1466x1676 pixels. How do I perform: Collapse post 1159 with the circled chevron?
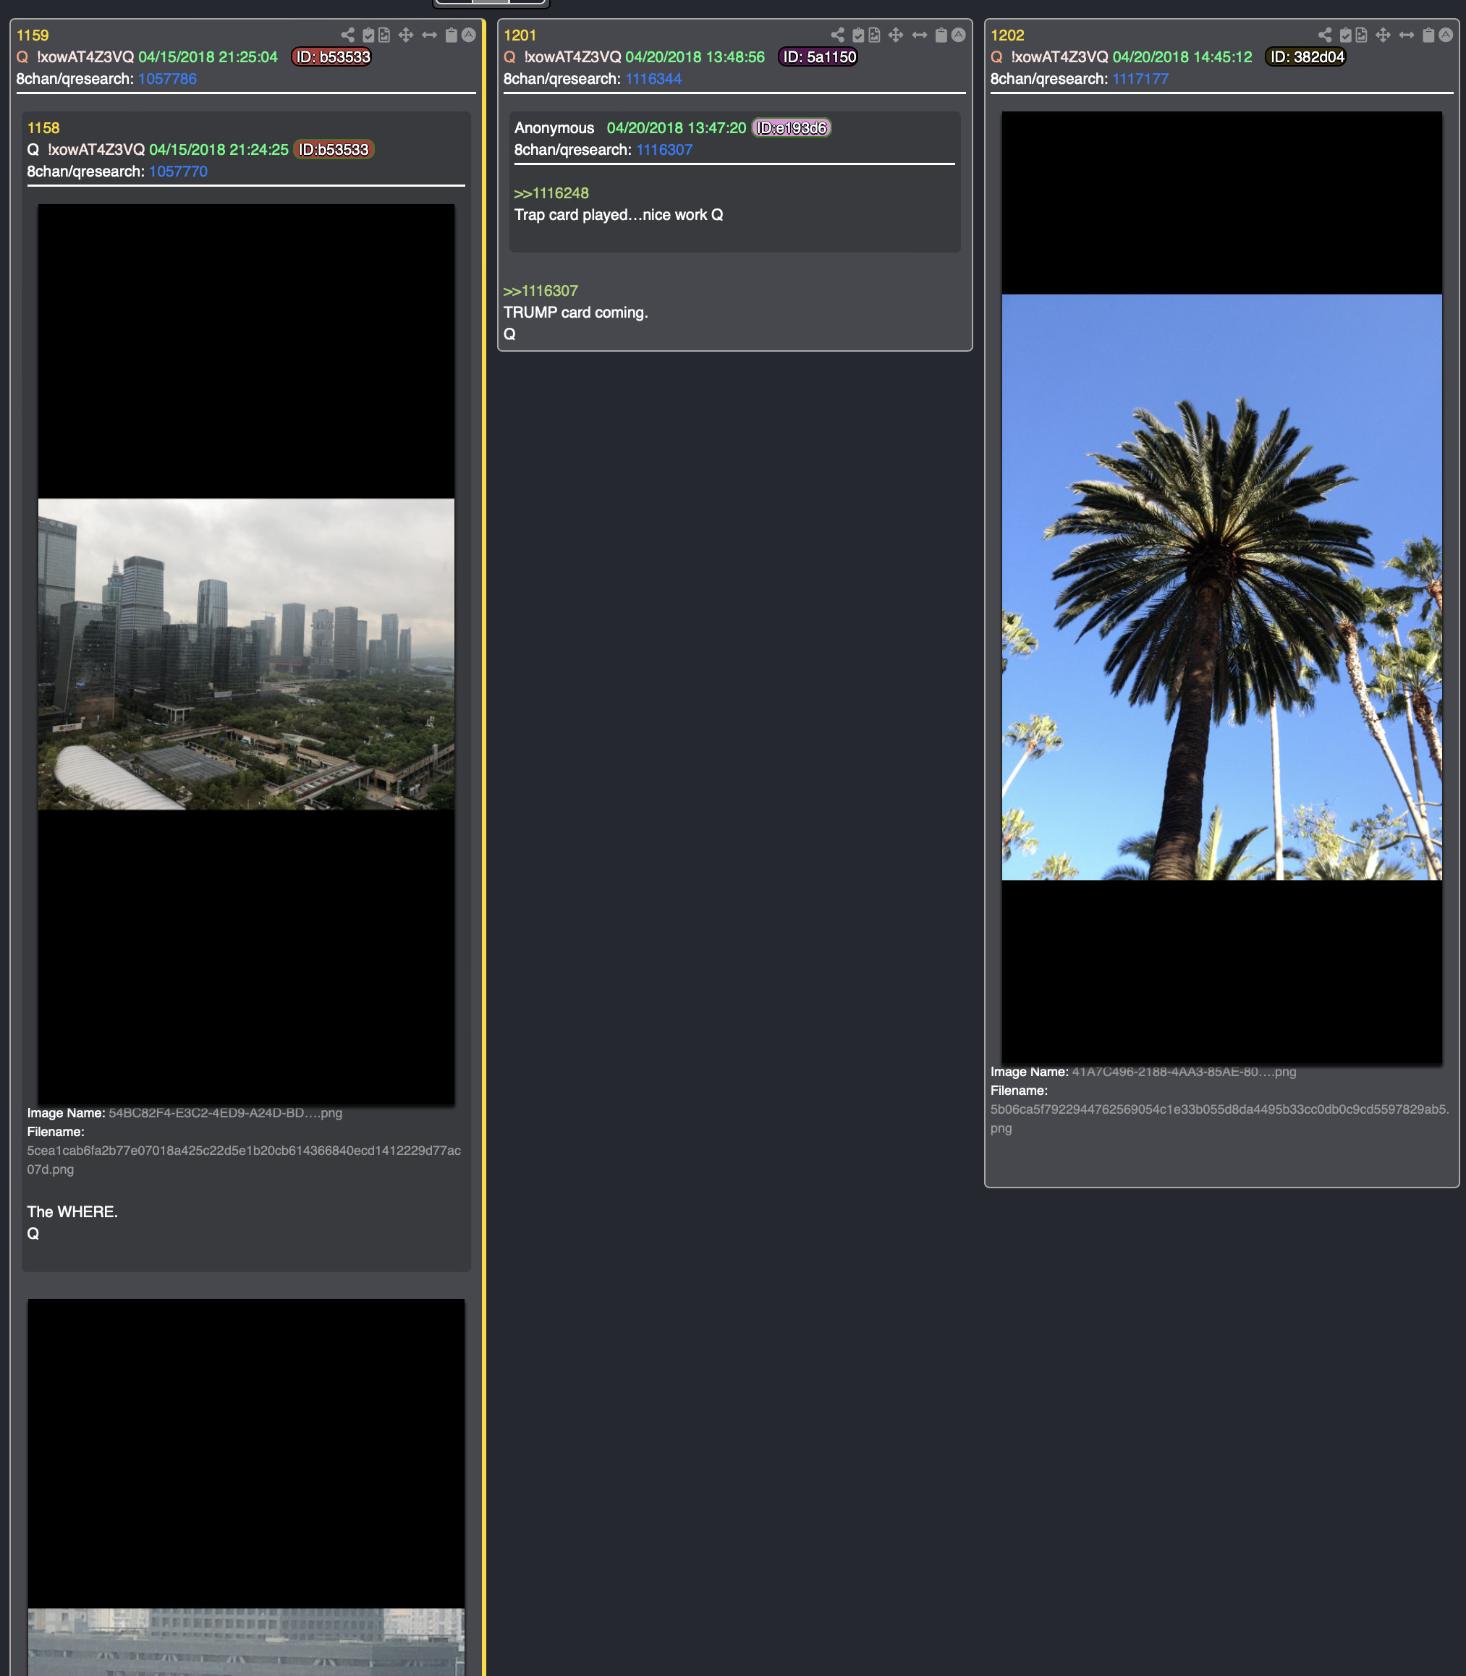468,35
